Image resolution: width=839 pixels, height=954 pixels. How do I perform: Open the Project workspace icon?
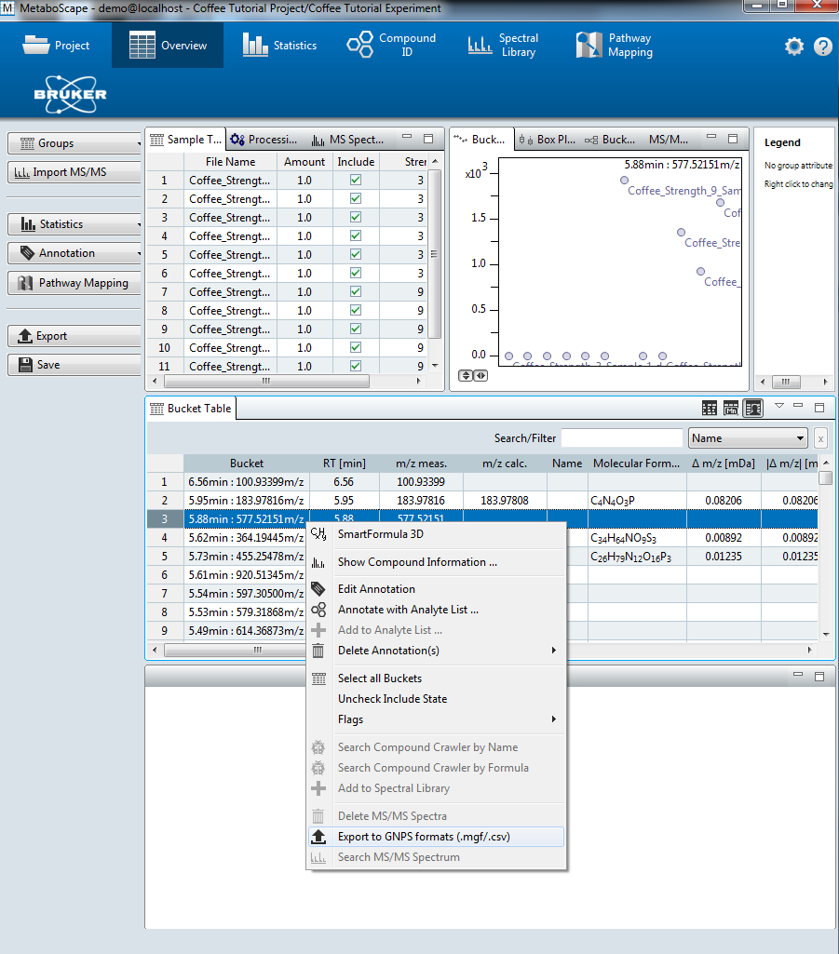pyautogui.click(x=56, y=45)
